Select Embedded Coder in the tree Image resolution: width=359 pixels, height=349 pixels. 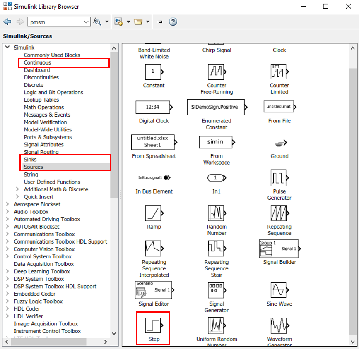35,294
